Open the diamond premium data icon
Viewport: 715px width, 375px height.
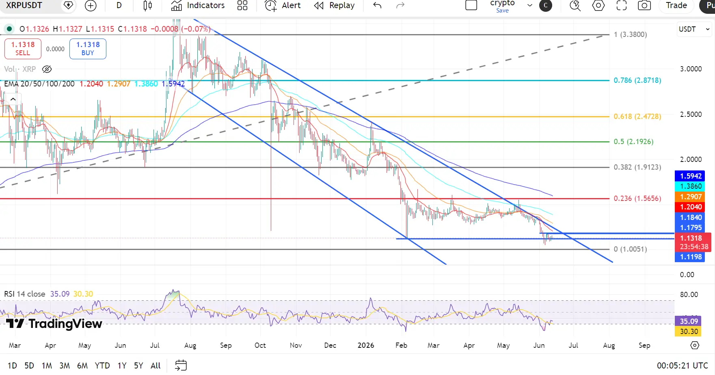click(69, 5)
